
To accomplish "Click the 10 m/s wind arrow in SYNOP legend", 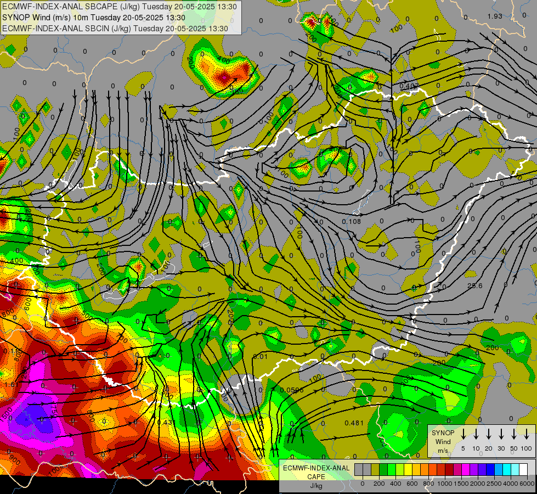I will click(x=476, y=434).
